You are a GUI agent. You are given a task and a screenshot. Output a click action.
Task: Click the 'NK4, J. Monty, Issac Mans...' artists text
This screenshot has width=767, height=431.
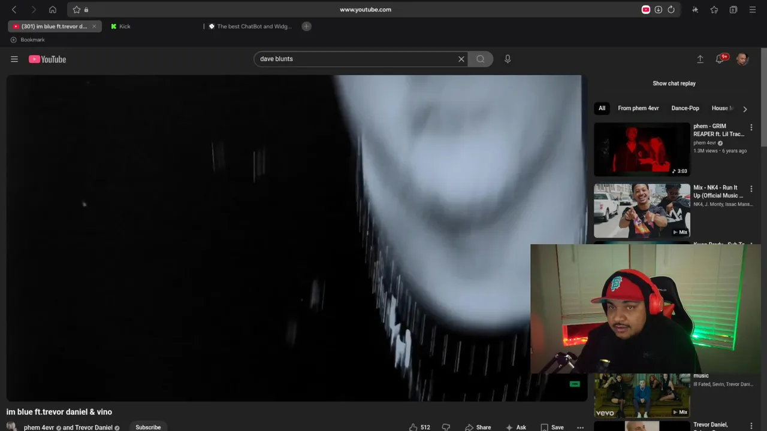click(723, 204)
